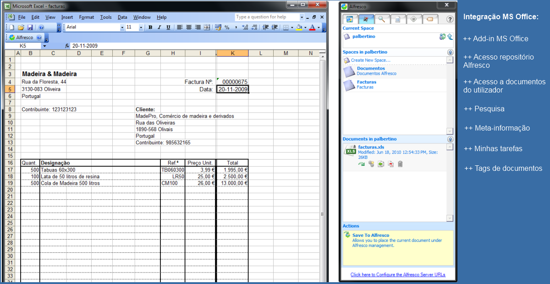The height and width of the screenshot is (284, 550).
Task: Click the Alfresco add-in toolbar button
Action: pyautogui.click(x=22, y=38)
